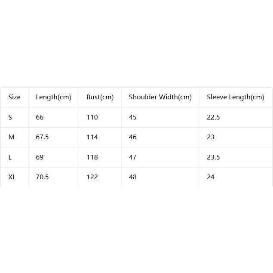Select the 122 bust value

(x=92, y=177)
